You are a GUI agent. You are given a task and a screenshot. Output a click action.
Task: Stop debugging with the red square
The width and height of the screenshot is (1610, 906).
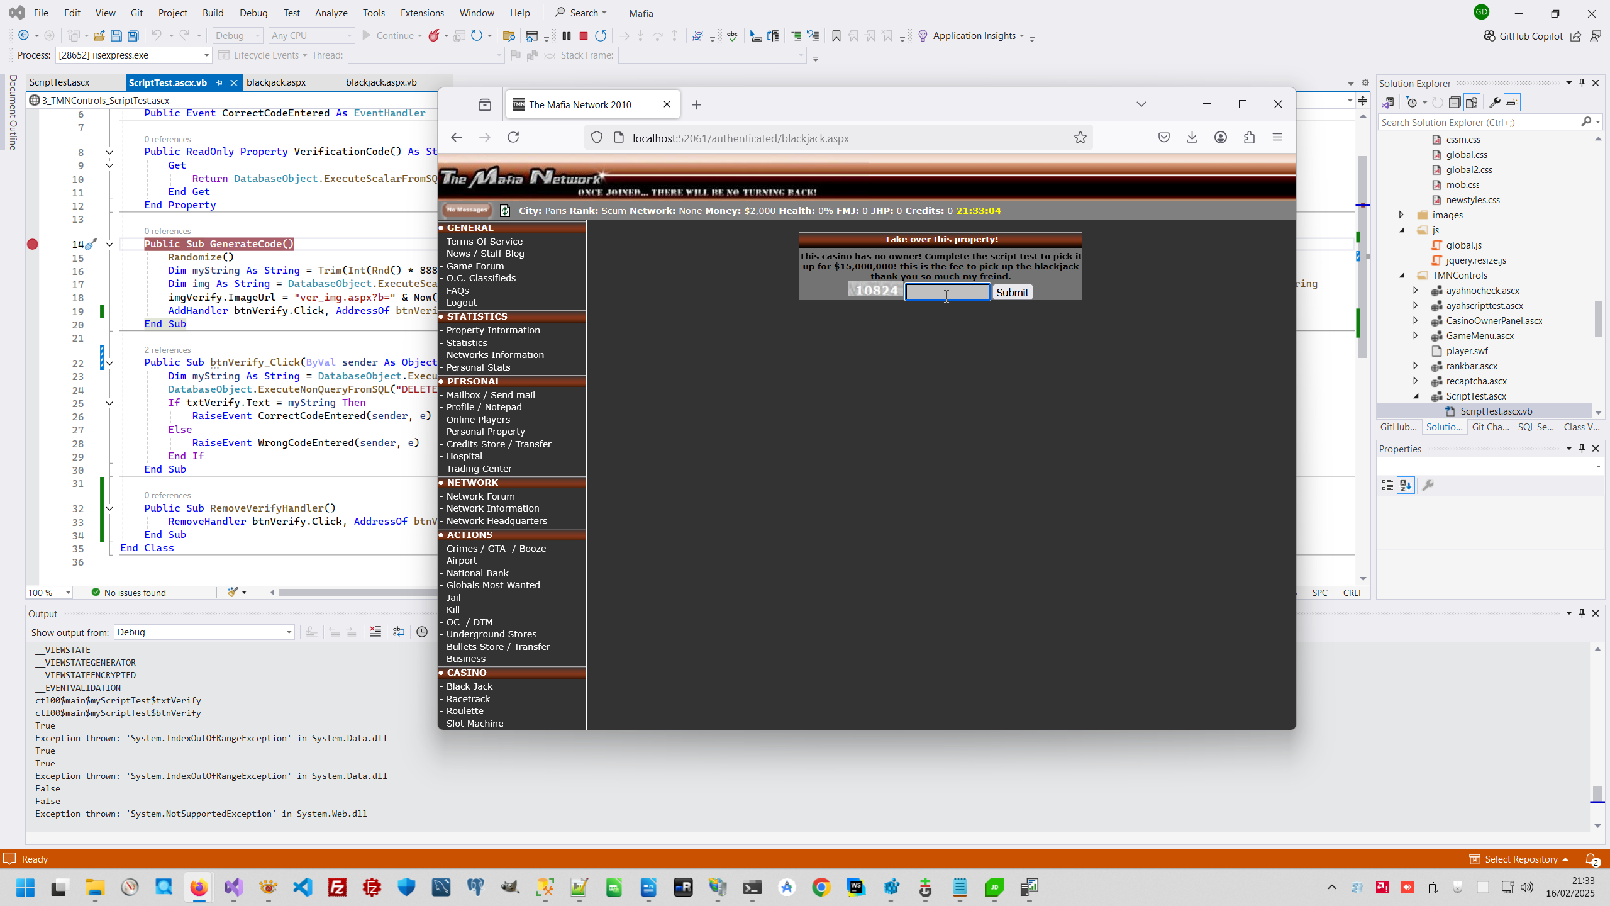(x=584, y=36)
